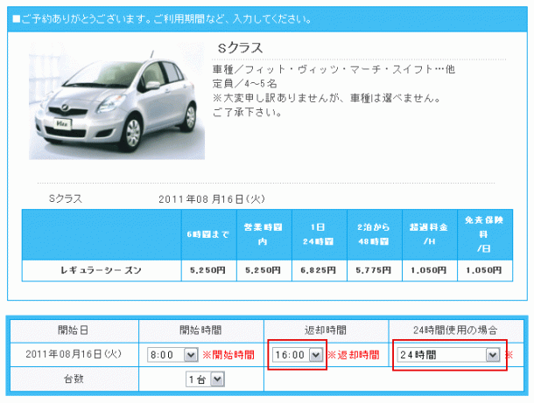
Task: Click the 2011年08月16日(火) start date cell
Action: tap(74, 354)
